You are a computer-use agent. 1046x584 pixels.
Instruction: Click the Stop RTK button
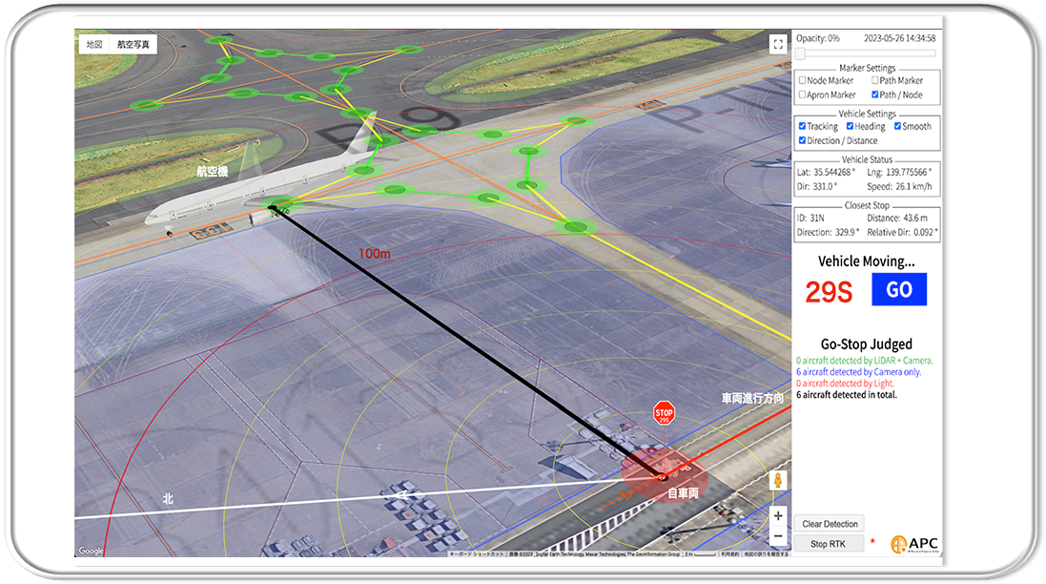point(828,544)
